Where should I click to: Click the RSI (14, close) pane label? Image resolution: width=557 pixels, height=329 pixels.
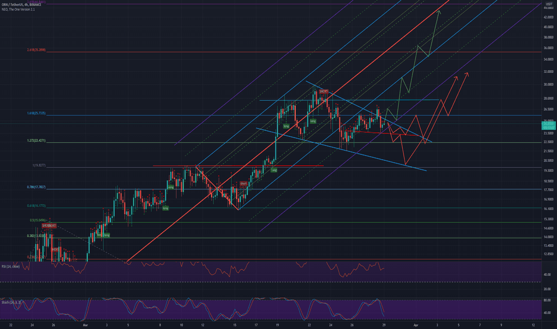click(11, 266)
